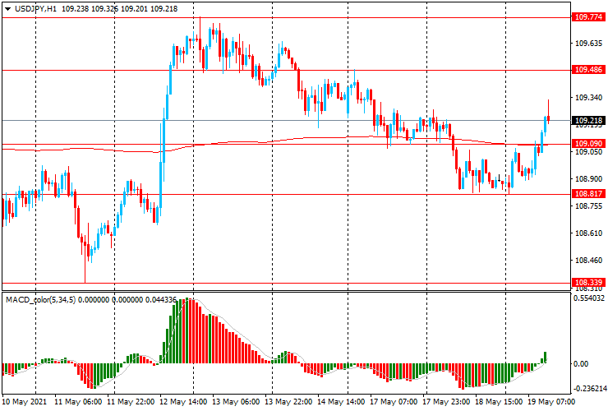Select the 109.486 red price label

tap(588, 71)
